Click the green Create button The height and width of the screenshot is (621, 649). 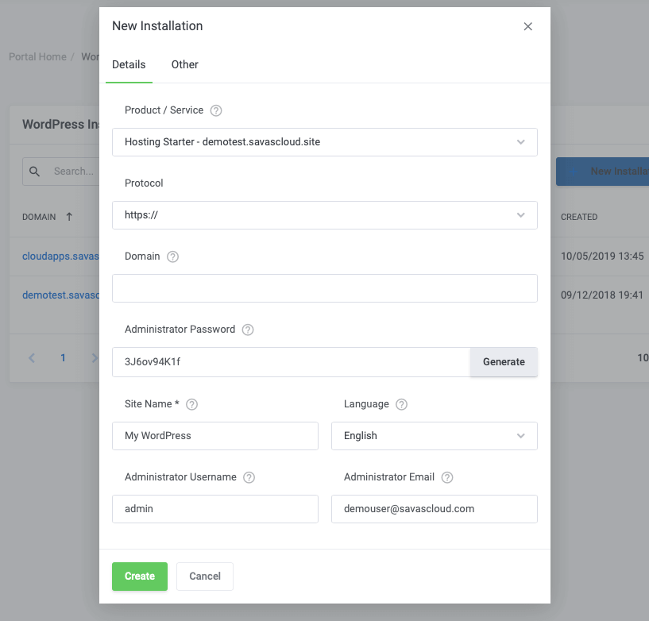[x=140, y=577]
